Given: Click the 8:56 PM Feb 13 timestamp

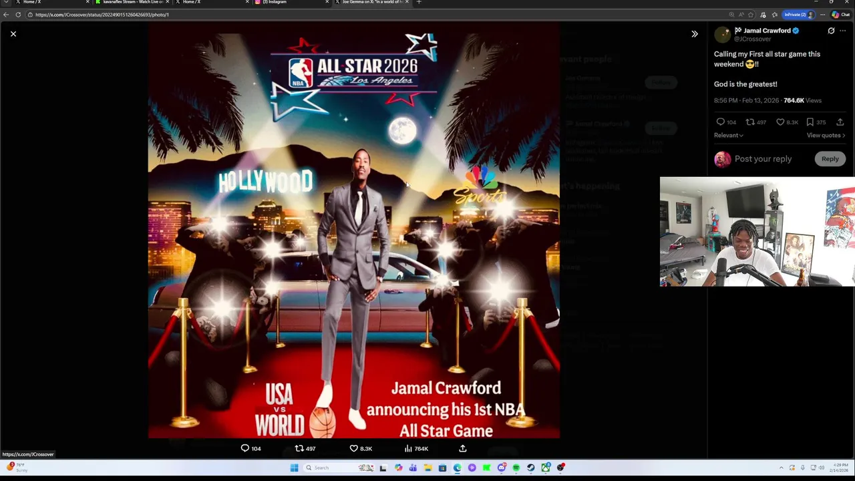Looking at the screenshot, I should click(746, 100).
